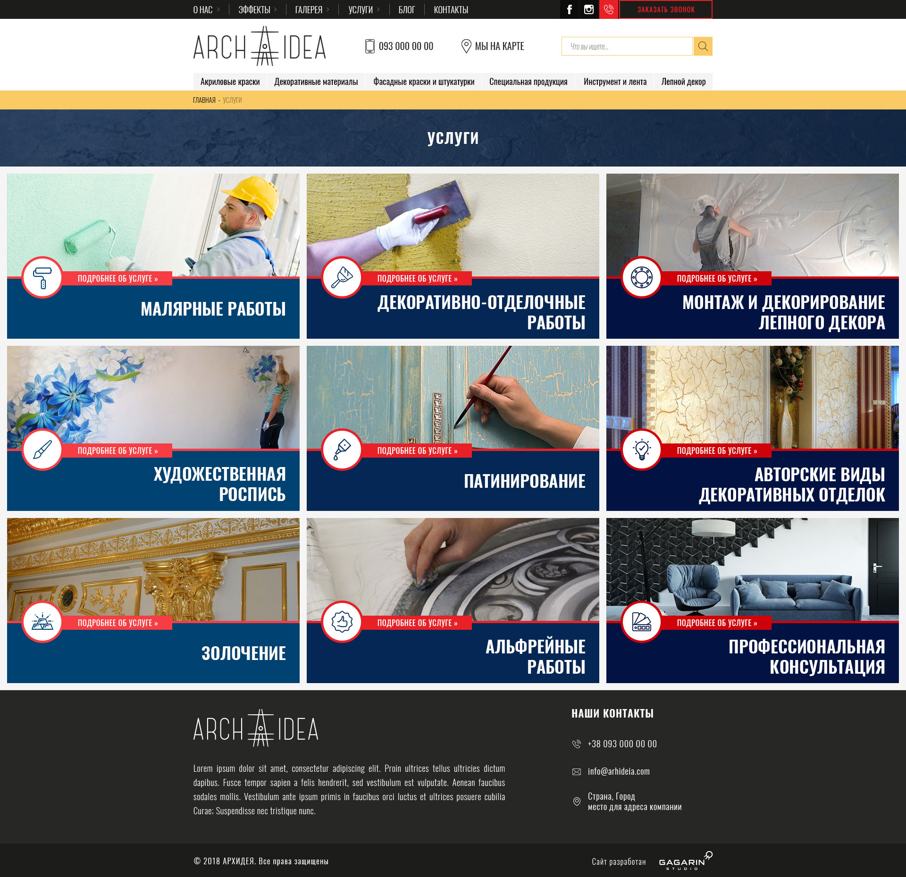This screenshot has width=906, height=877.
Task: Click the МАЛЯРНЫЕ РАБОТЫ card title
Action: pyautogui.click(x=213, y=309)
